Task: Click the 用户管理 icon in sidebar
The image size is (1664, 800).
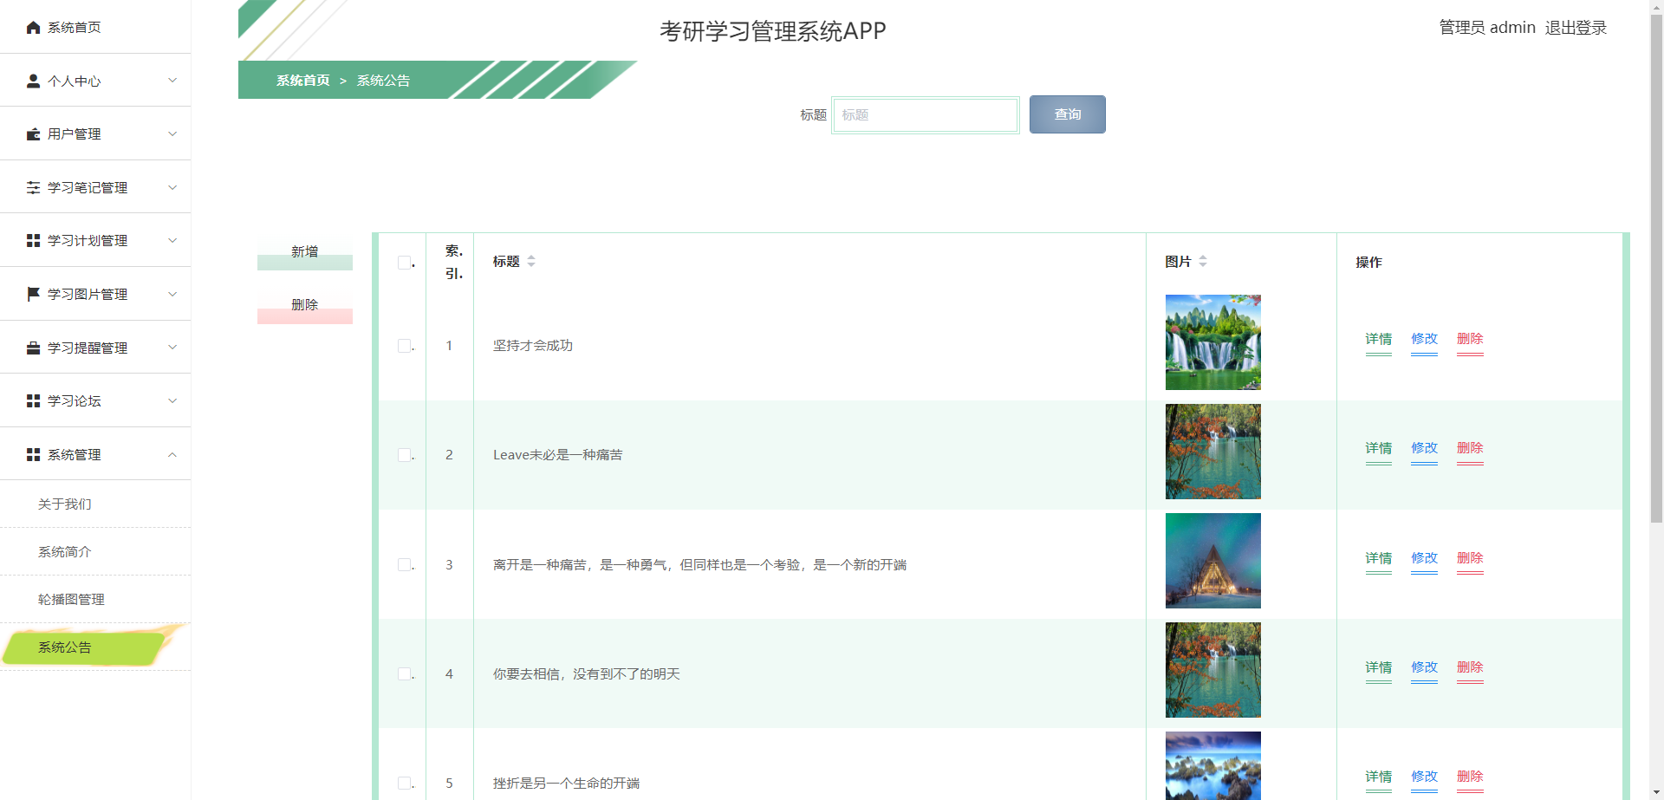Action: [33, 133]
